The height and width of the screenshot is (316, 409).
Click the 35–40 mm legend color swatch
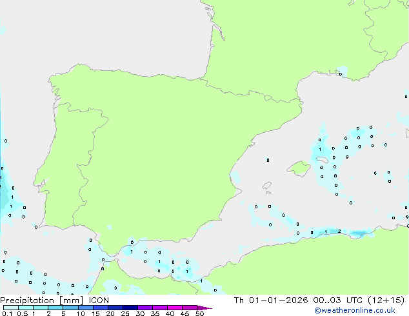click(159, 308)
